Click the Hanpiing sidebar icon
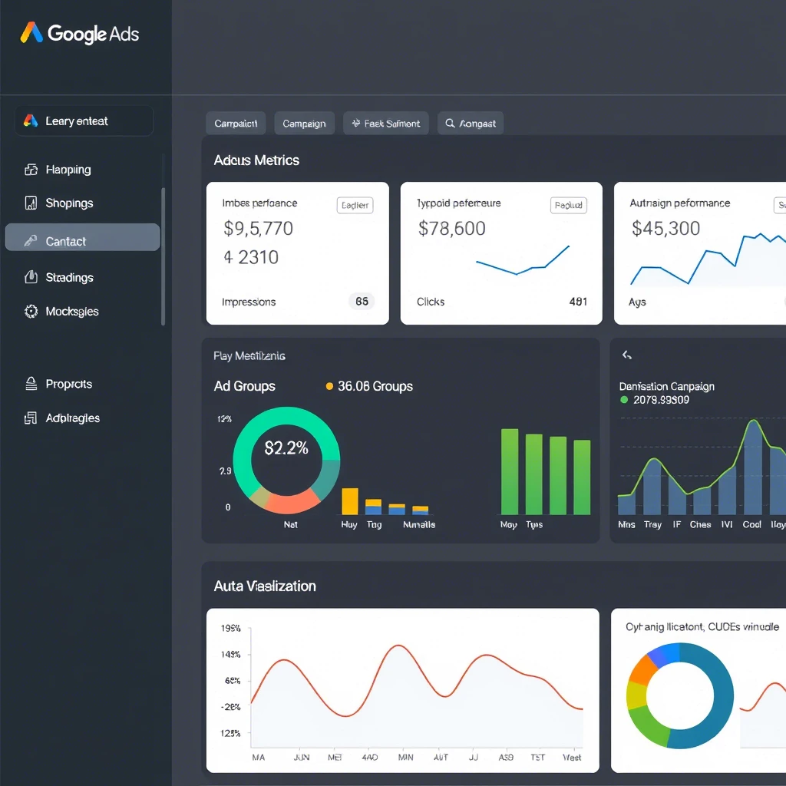 pyautogui.click(x=31, y=170)
